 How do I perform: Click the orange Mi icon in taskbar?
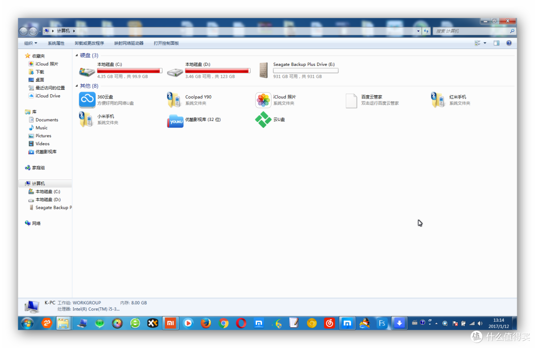click(170, 323)
